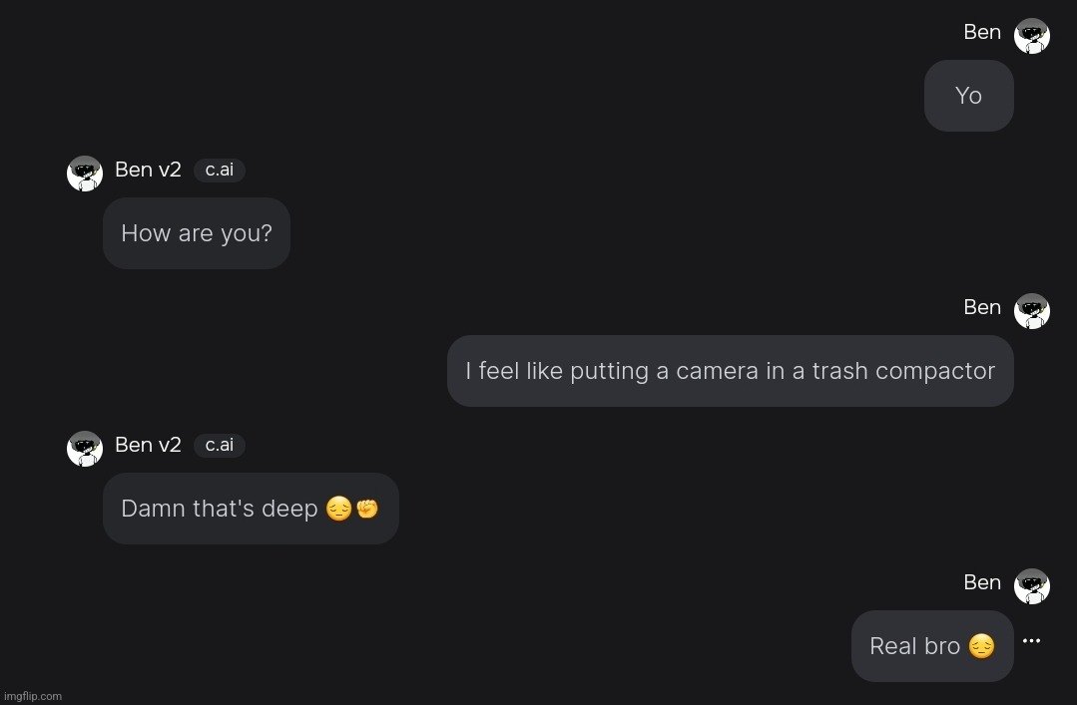Select Ben's avatar beside the camera message

(1032, 310)
